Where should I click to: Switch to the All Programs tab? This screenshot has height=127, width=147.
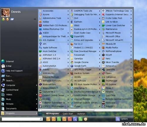click(x=52, y=114)
